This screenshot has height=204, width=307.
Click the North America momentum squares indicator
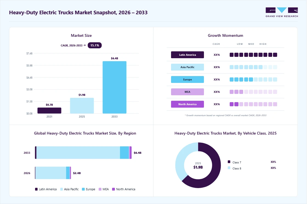point(253,104)
